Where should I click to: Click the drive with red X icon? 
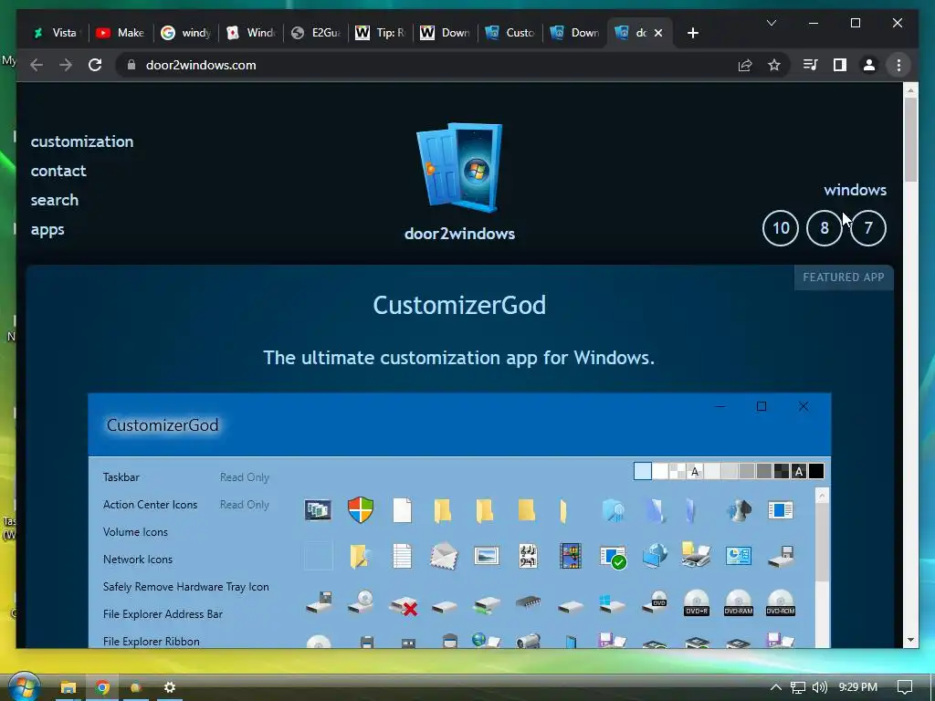(x=403, y=606)
